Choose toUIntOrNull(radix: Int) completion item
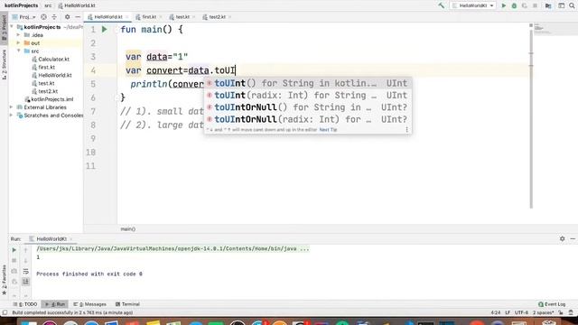 pyautogui.click(x=308, y=119)
